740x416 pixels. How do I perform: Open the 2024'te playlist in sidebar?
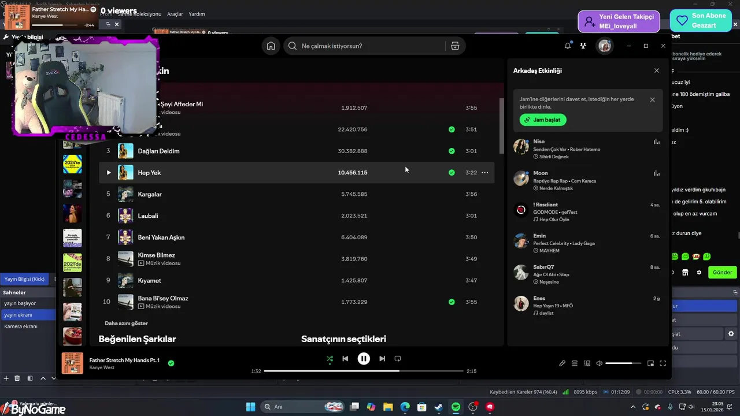[x=72, y=164]
